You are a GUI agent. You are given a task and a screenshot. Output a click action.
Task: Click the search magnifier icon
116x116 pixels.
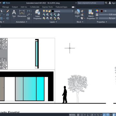click(106, 3)
